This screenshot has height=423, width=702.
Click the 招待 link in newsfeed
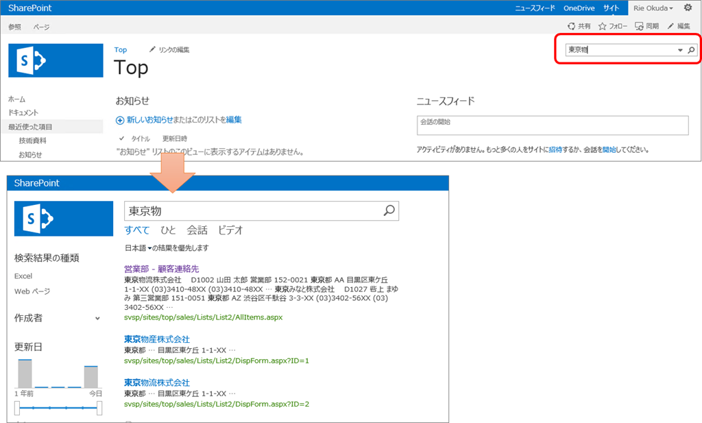555,149
